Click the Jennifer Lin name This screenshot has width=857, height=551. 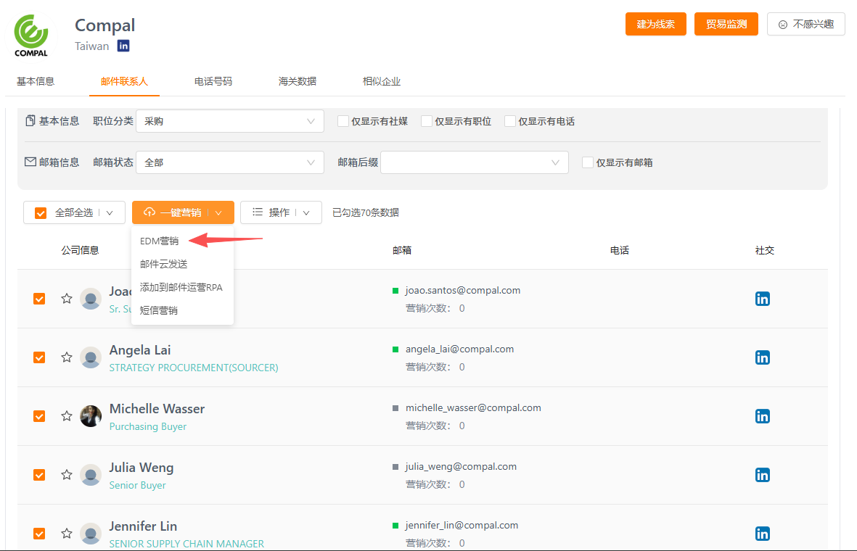[143, 526]
